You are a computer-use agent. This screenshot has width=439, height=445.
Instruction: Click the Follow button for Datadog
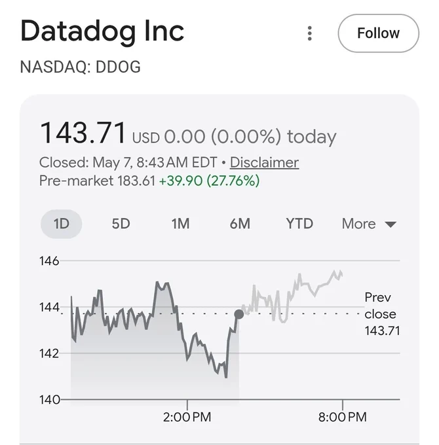(378, 33)
